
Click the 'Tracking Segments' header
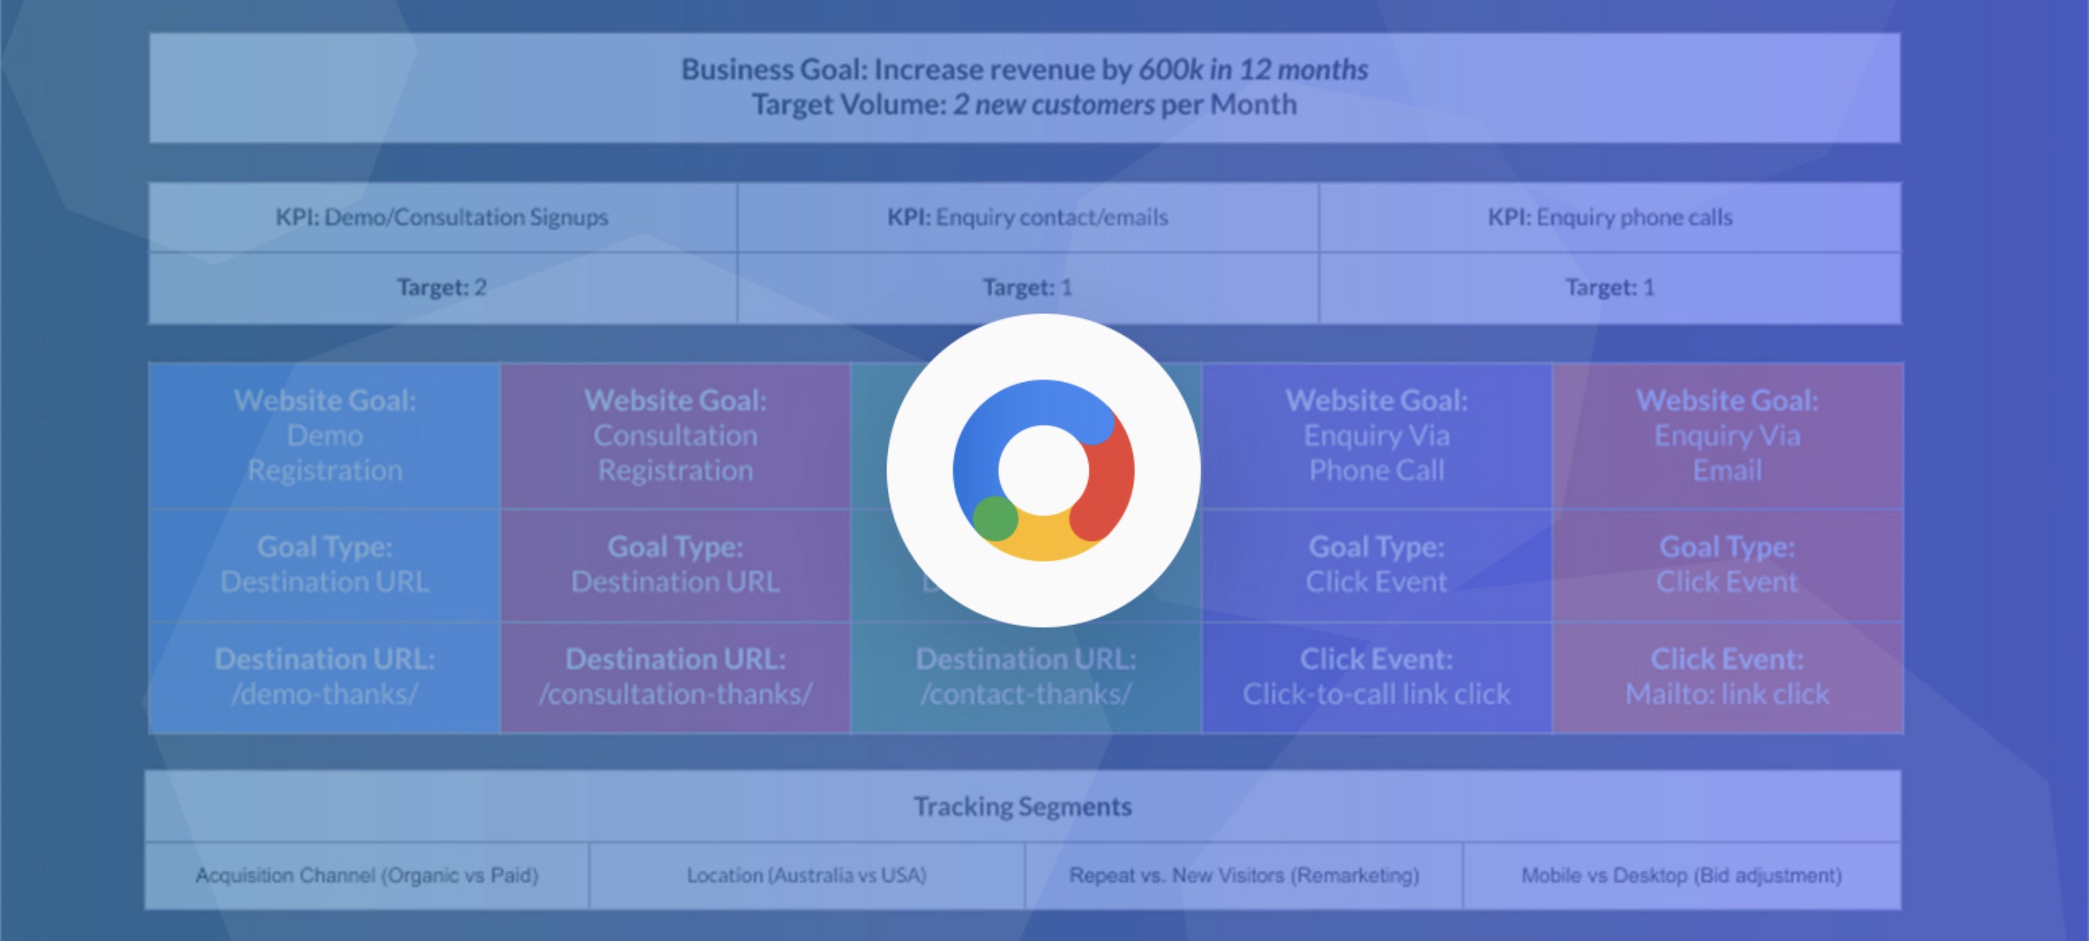point(1023,806)
